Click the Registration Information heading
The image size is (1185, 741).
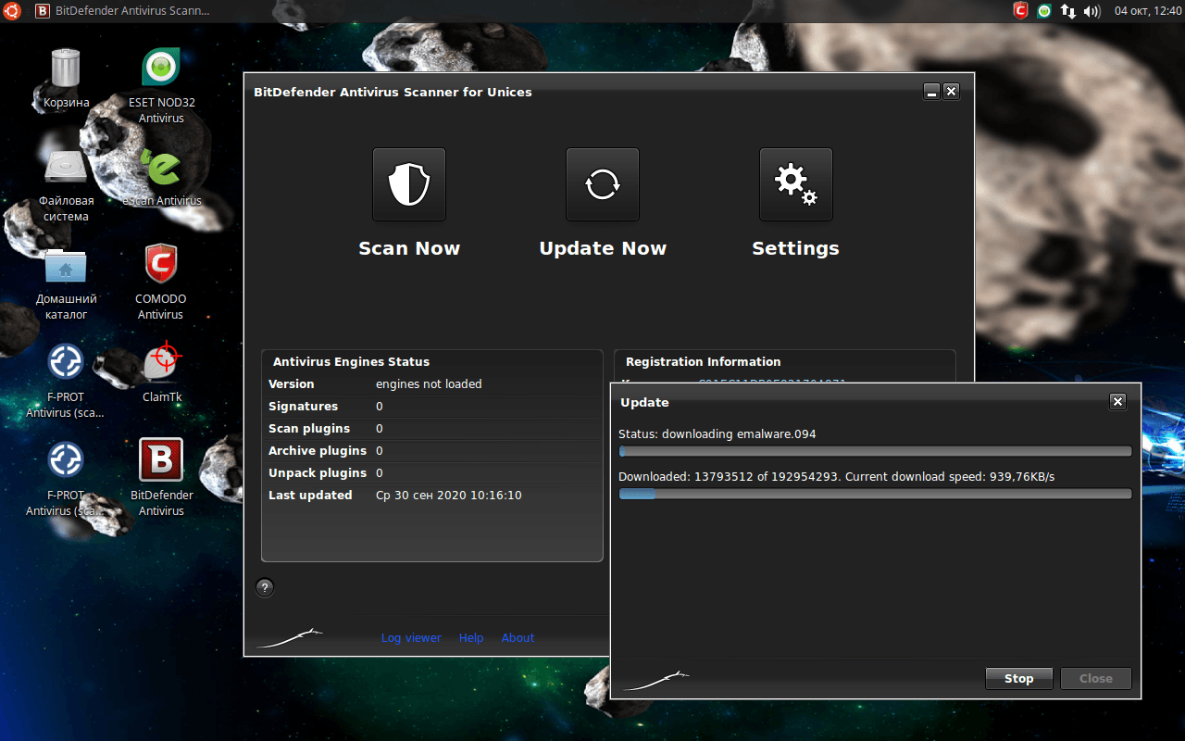[x=704, y=362]
